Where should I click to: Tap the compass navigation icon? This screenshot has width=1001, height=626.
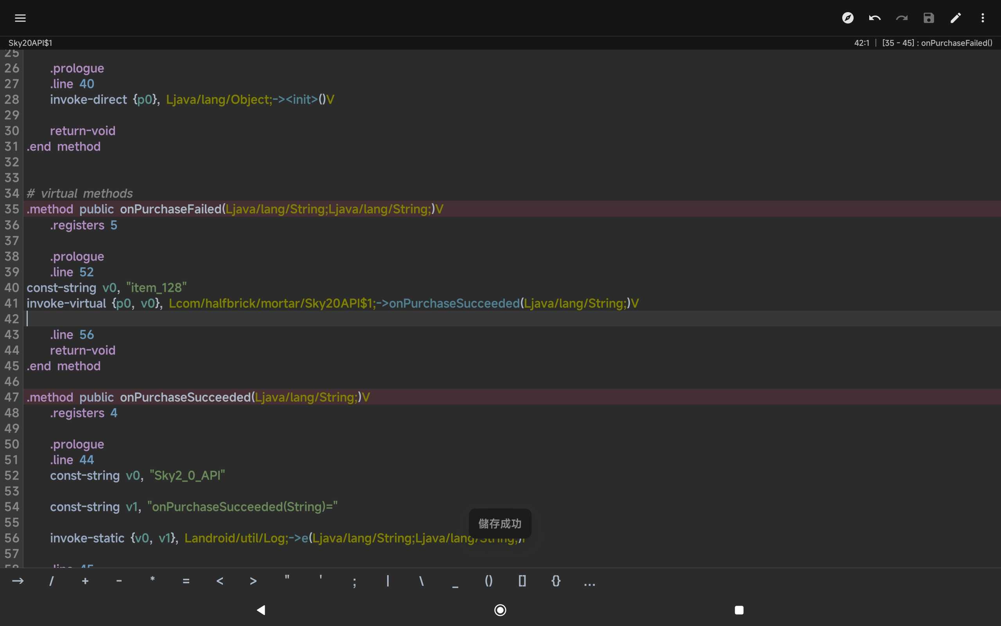(x=848, y=18)
